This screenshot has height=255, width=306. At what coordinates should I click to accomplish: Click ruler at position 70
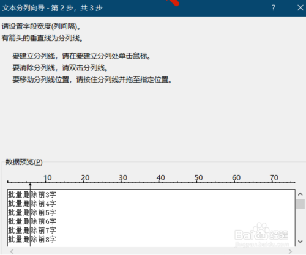pos(274,178)
